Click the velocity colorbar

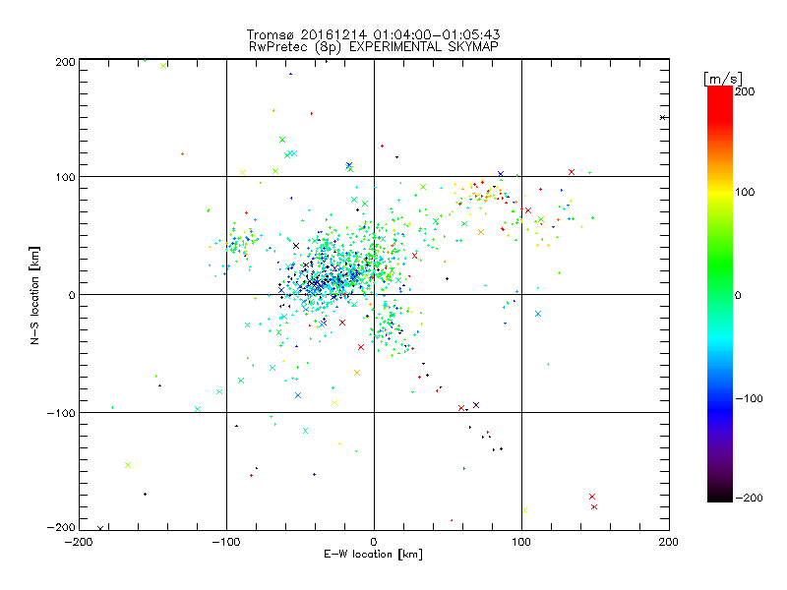pos(720,293)
